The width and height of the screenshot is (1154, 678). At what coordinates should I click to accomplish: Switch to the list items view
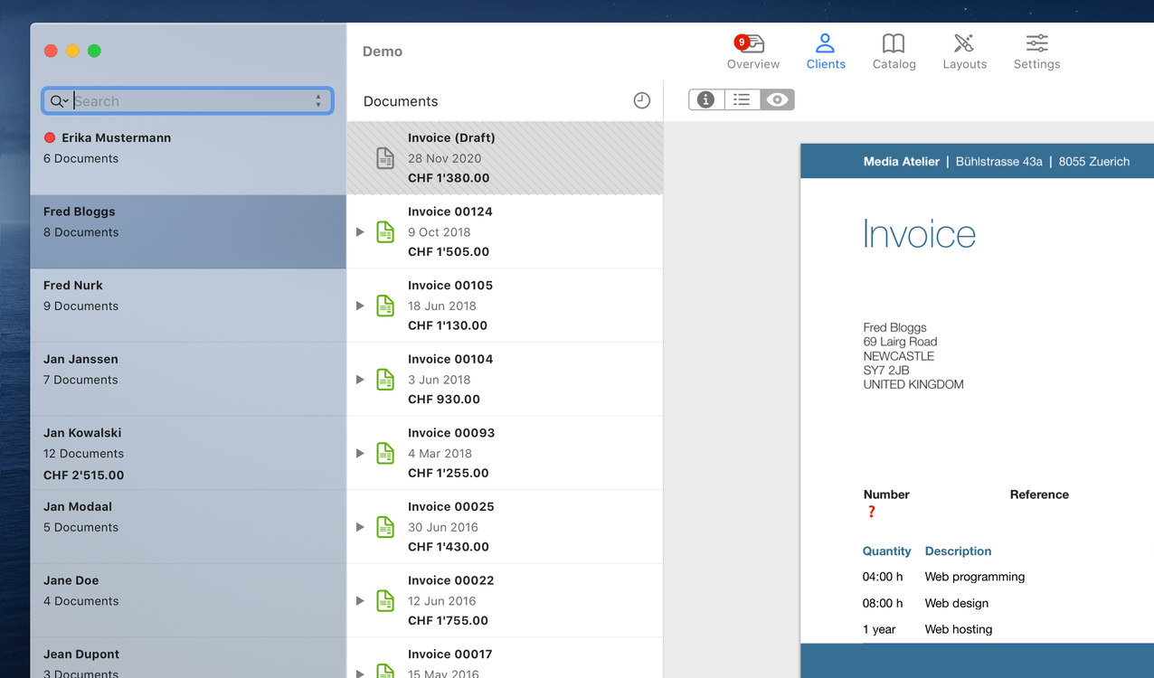click(x=742, y=100)
